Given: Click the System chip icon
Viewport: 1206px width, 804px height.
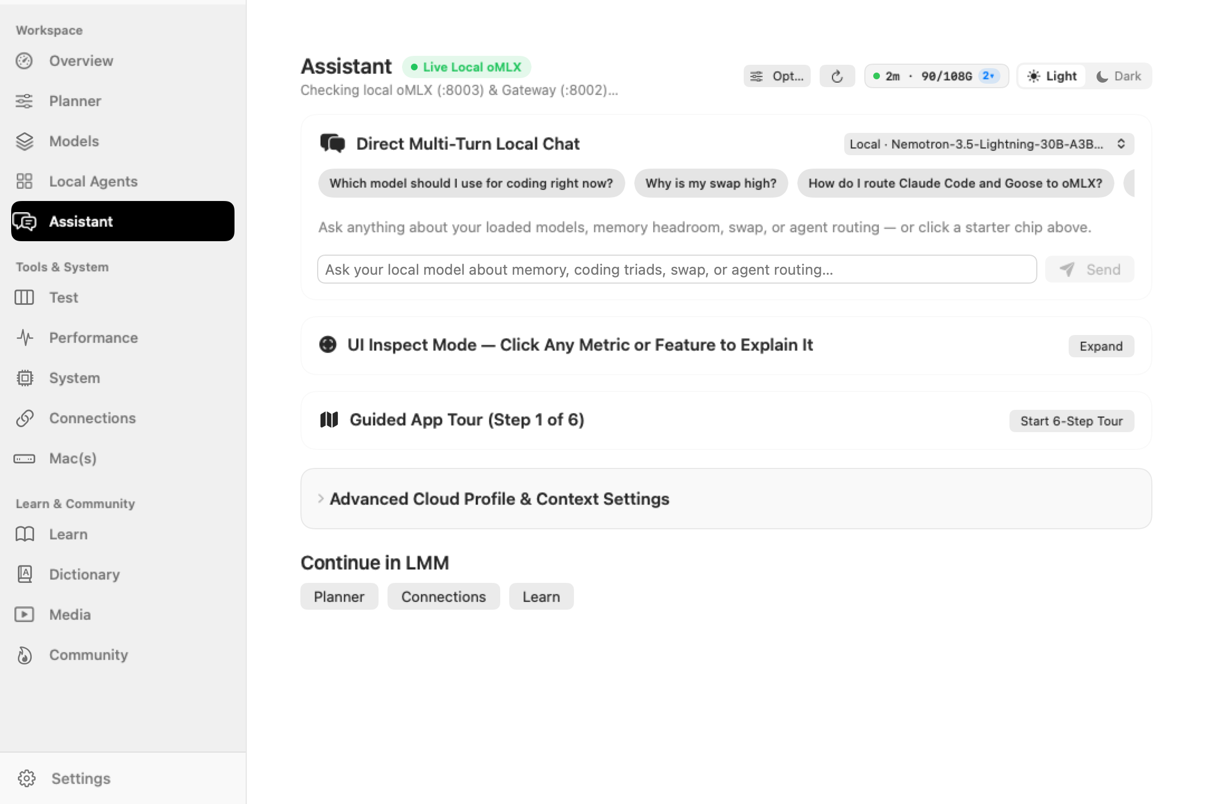Looking at the screenshot, I should click(24, 378).
